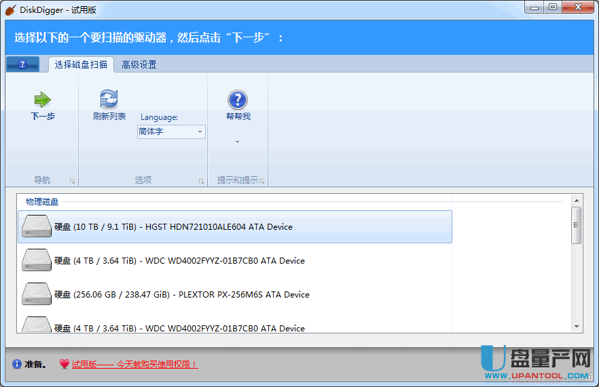
Task: Click the 试用版 purchase license link
Action: pyautogui.click(x=134, y=364)
